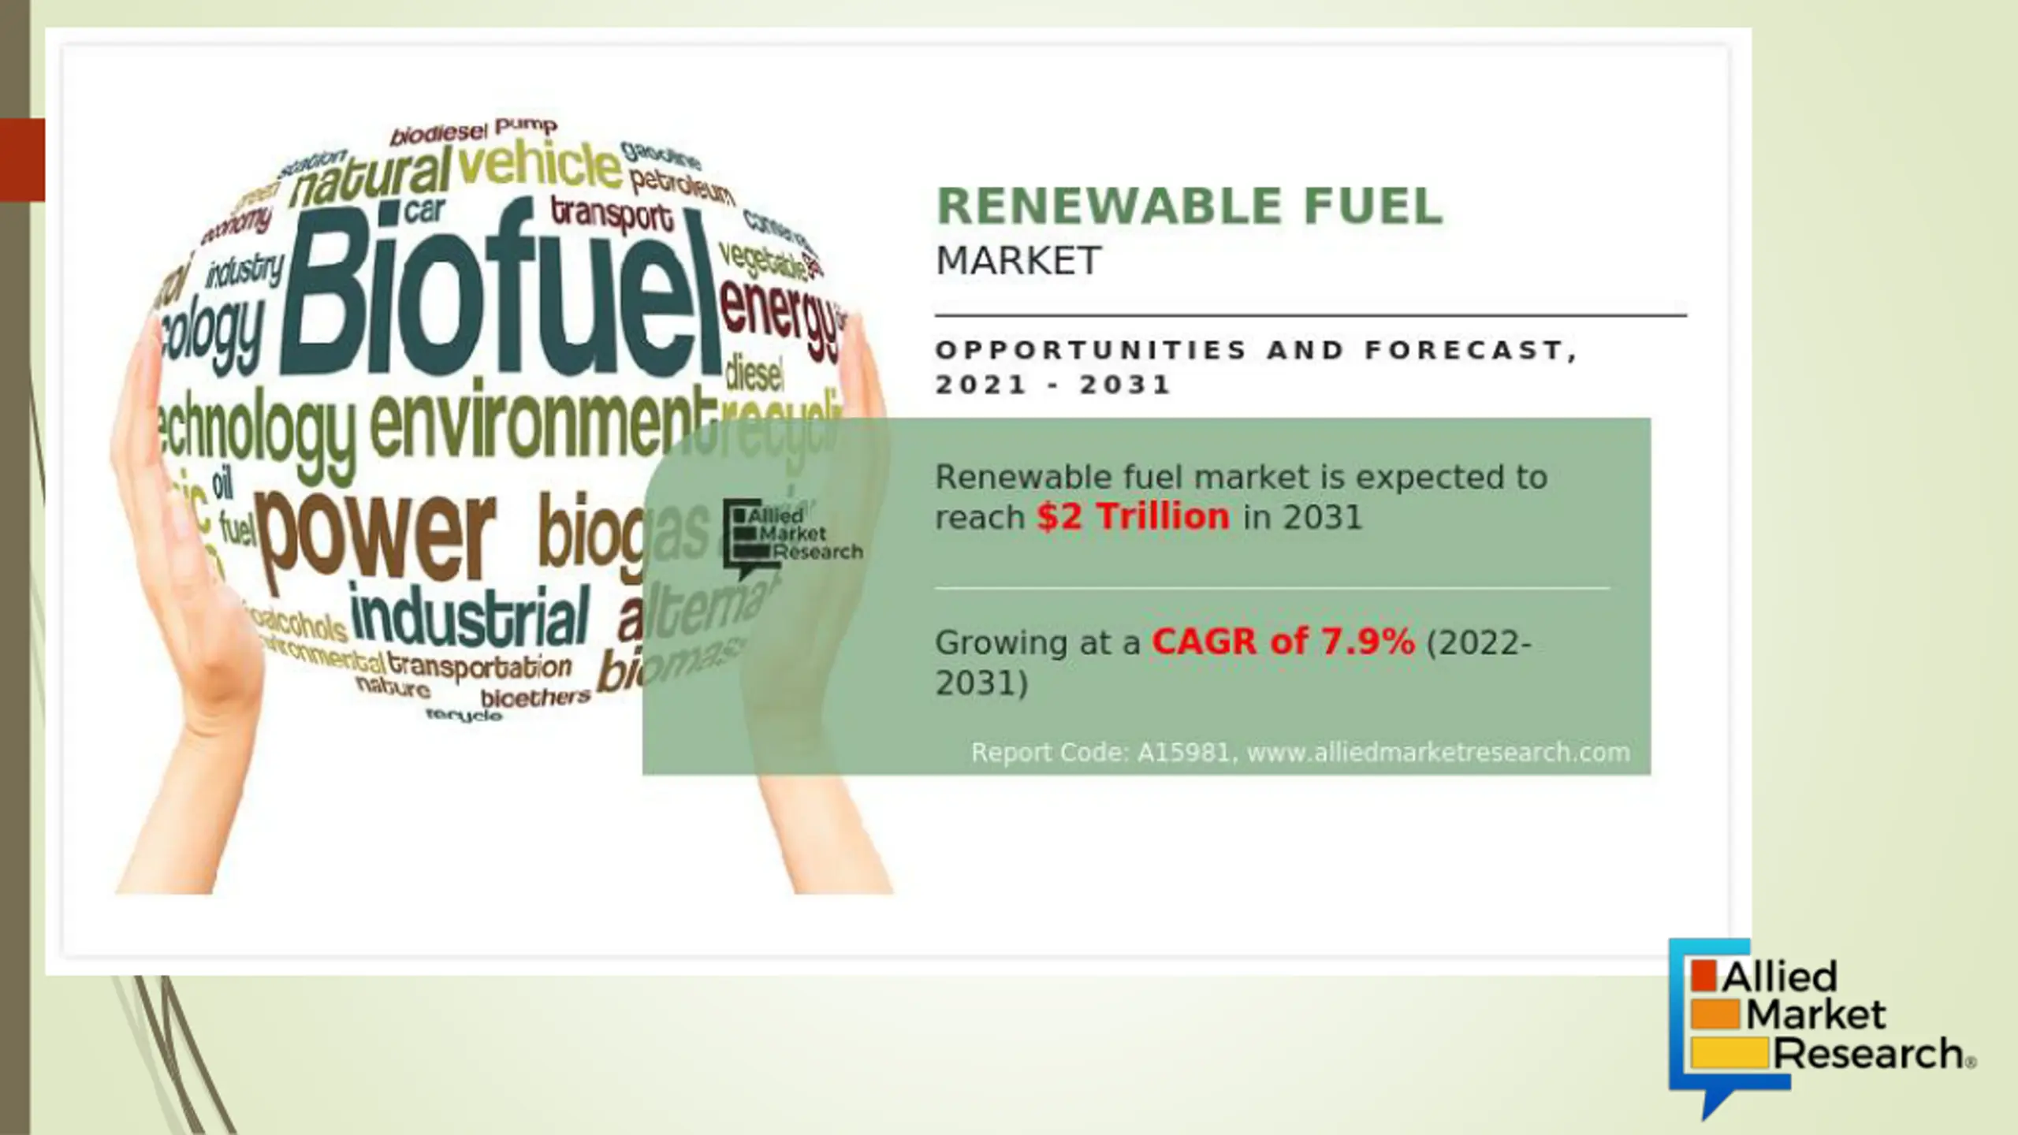Click the MARKET subtitle text
The width and height of the screenshot is (2018, 1135).
(x=1018, y=261)
